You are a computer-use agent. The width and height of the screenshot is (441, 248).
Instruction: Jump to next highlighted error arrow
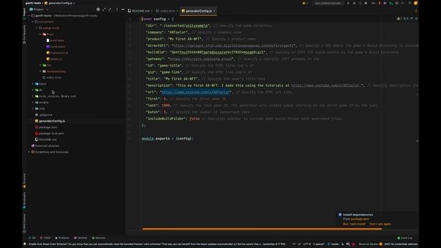tap(416, 19)
